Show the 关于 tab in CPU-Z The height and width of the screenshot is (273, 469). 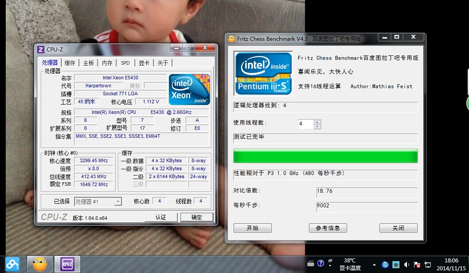pos(163,63)
